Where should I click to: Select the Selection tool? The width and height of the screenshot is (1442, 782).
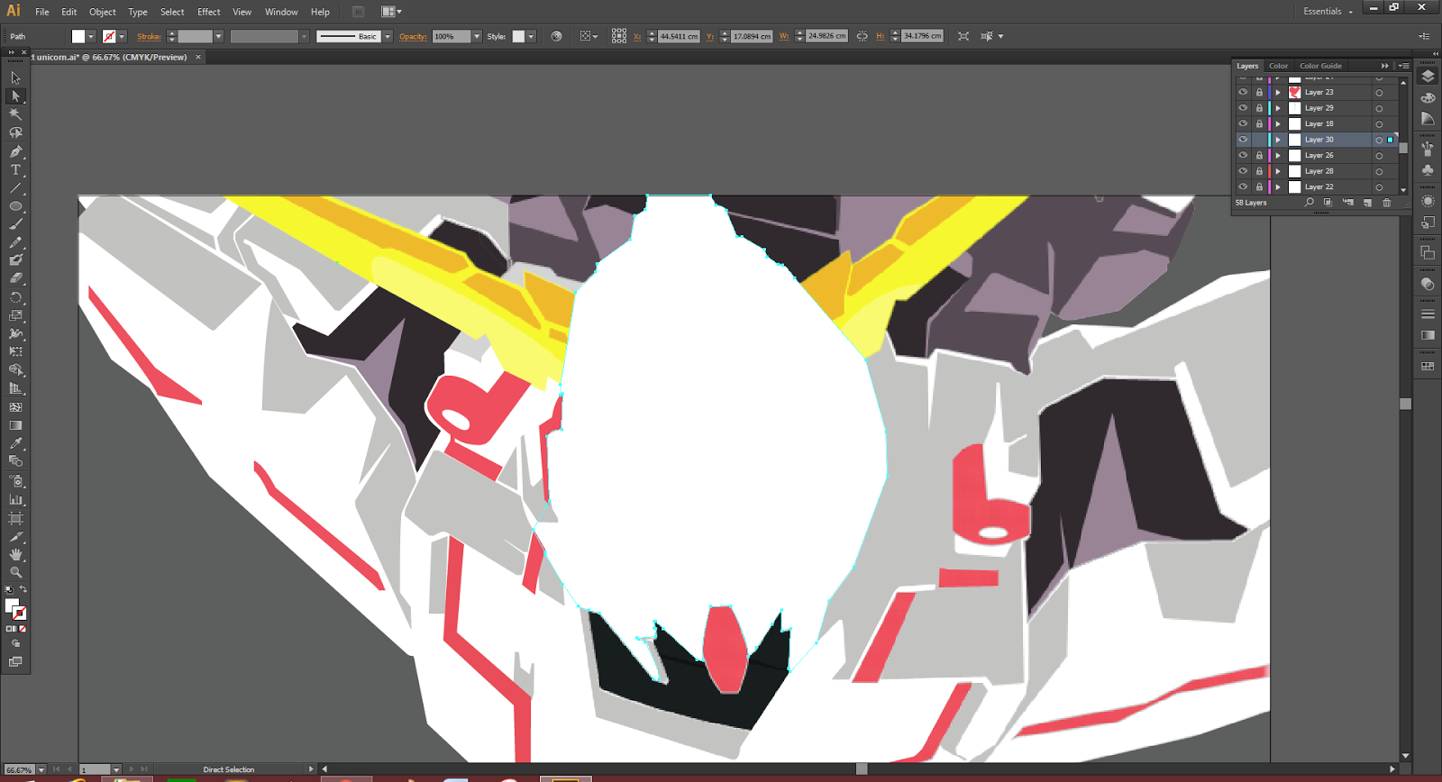pyautogui.click(x=15, y=77)
